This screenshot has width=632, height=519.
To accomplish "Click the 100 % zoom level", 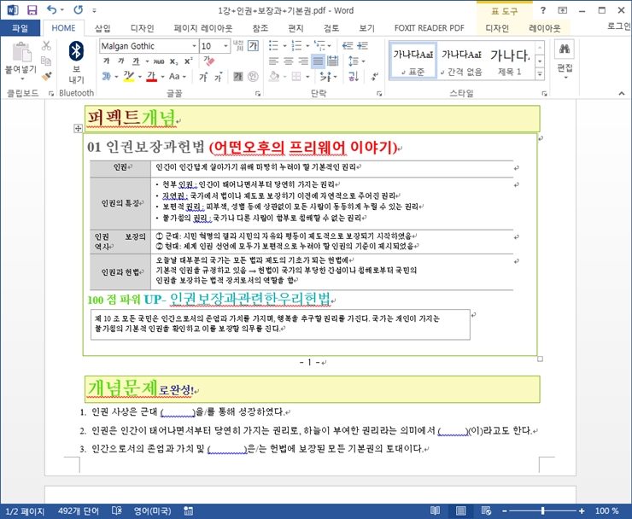I will pyautogui.click(x=606, y=511).
